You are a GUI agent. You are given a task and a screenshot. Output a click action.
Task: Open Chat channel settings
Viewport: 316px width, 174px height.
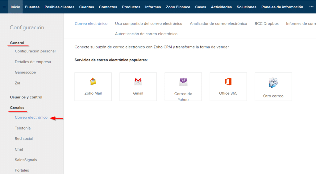(x=19, y=149)
